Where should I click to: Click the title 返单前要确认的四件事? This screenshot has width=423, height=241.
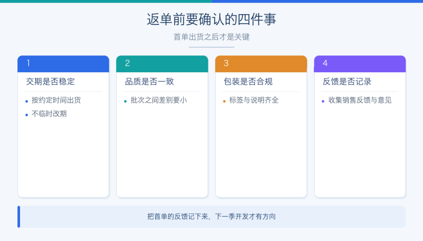(x=211, y=20)
